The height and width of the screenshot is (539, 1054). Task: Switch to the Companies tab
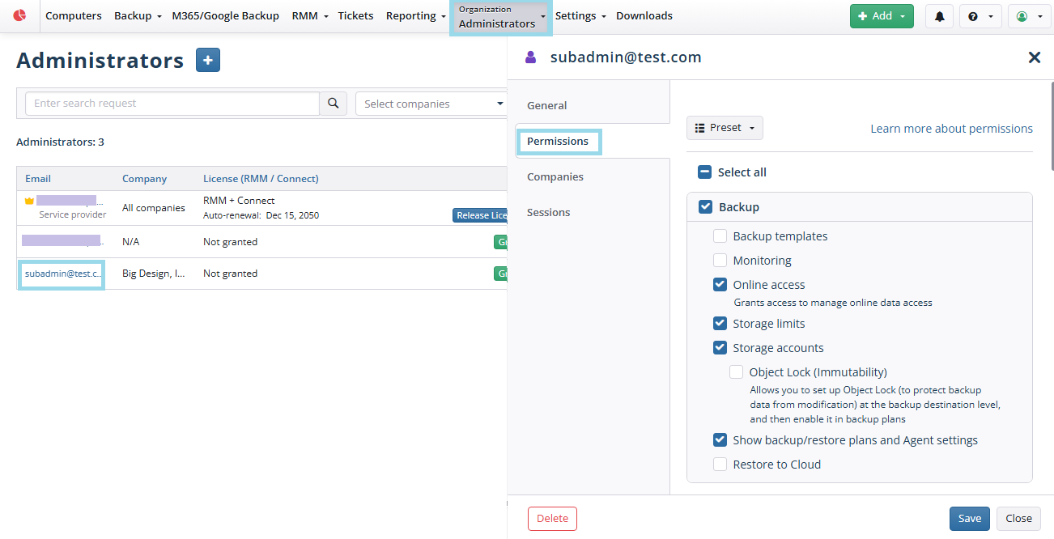coord(555,176)
